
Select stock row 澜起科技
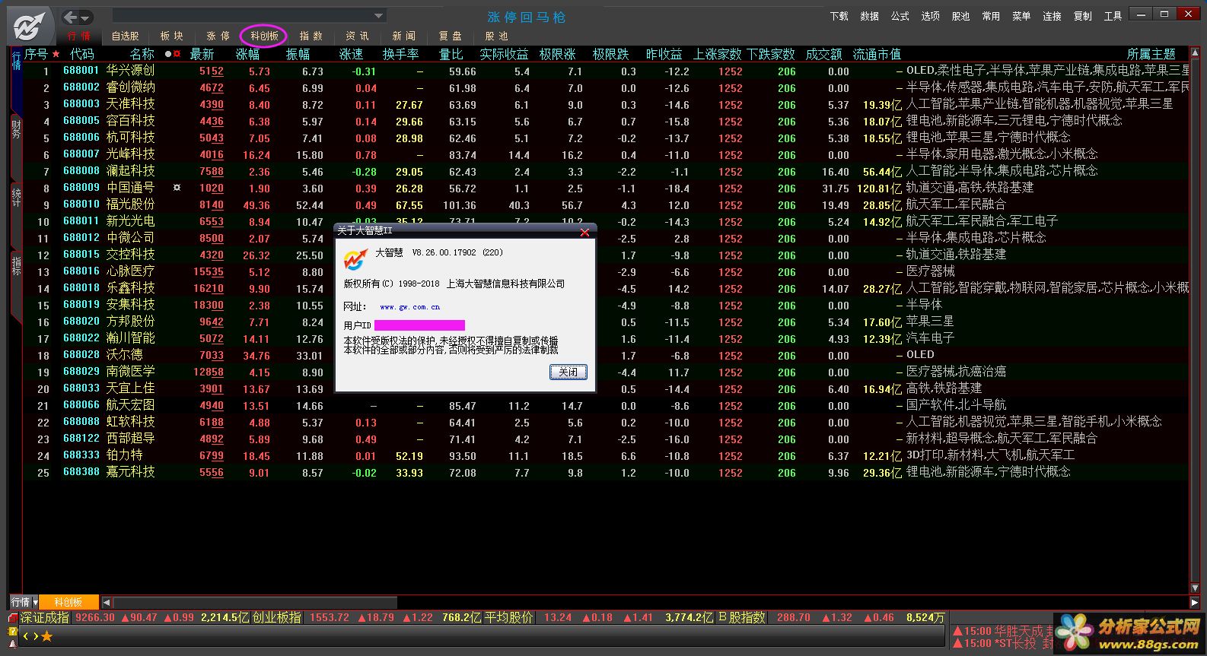tap(605, 171)
